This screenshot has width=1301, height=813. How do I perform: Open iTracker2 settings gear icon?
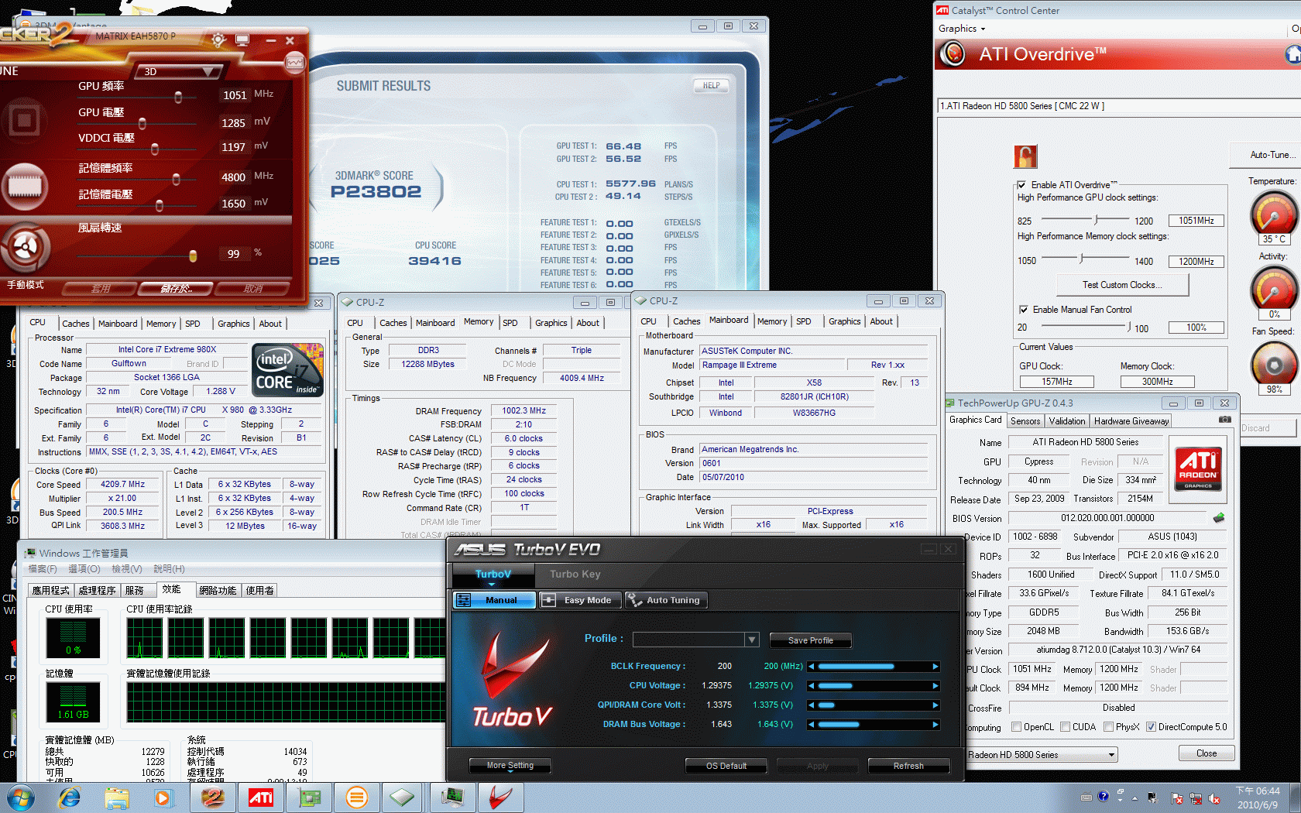[x=218, y=39]
